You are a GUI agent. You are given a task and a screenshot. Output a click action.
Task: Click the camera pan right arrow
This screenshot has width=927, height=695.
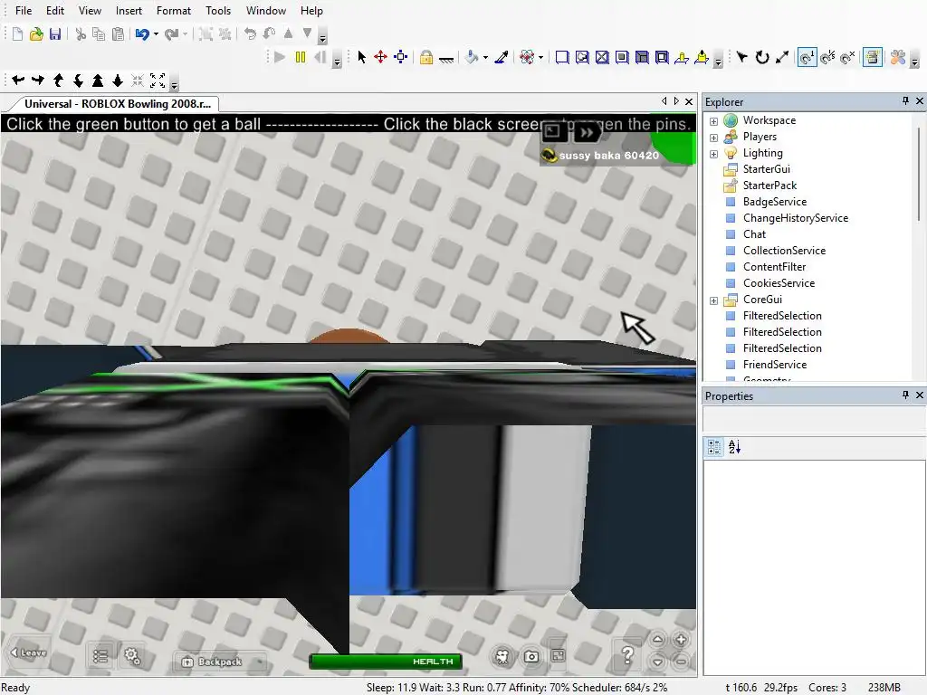click(38, 81)
